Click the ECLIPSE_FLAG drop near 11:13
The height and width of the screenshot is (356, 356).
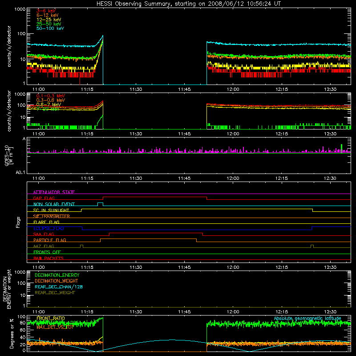pos(82,228)
